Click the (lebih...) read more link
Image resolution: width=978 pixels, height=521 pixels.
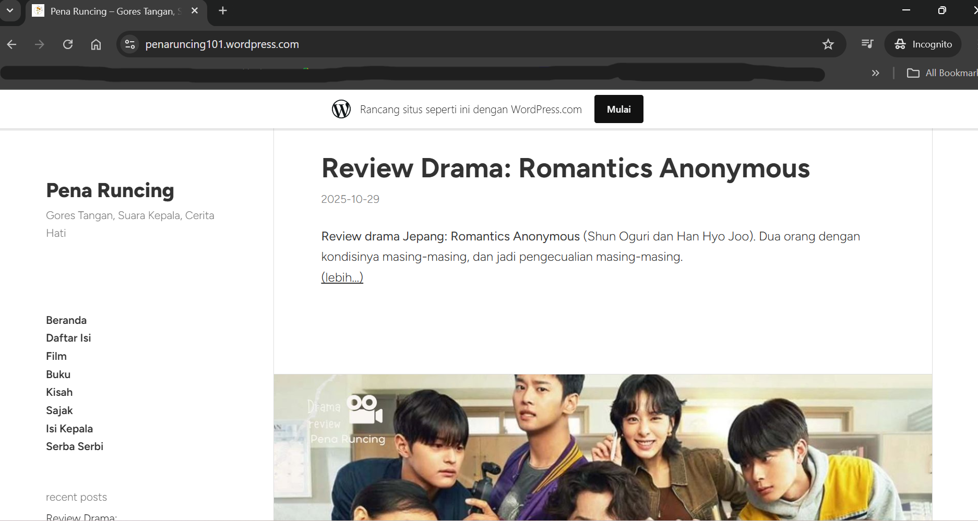[342, 277]
